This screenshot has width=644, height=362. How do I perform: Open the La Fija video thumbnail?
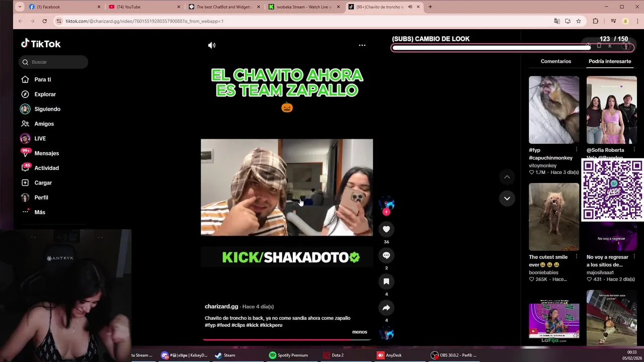tap(554, 321)
